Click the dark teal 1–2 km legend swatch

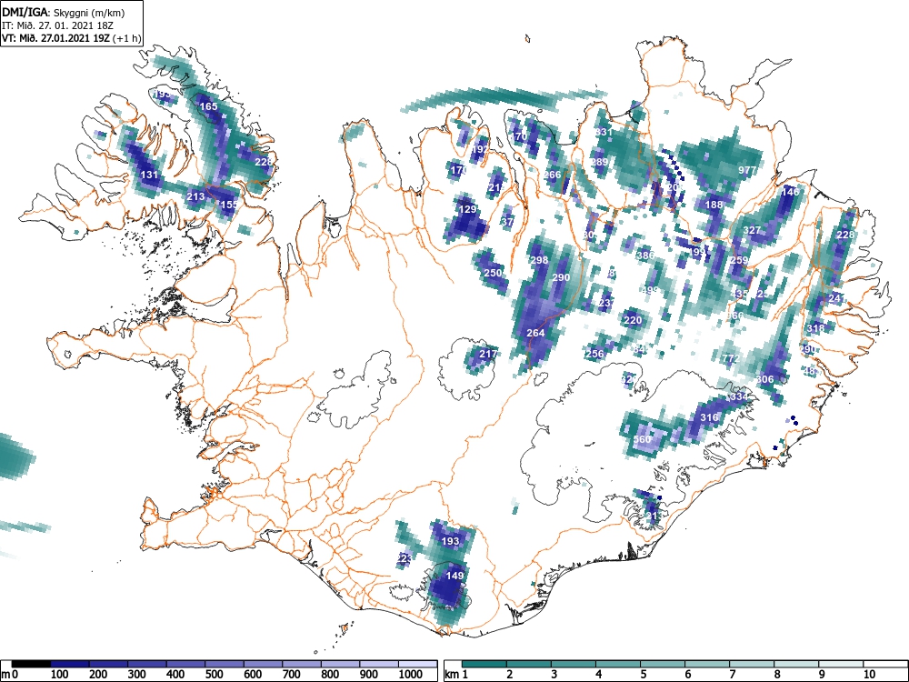click(484, 664)
